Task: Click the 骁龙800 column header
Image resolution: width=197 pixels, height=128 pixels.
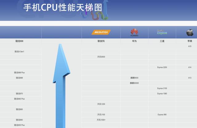Action: tap(19, 41)
